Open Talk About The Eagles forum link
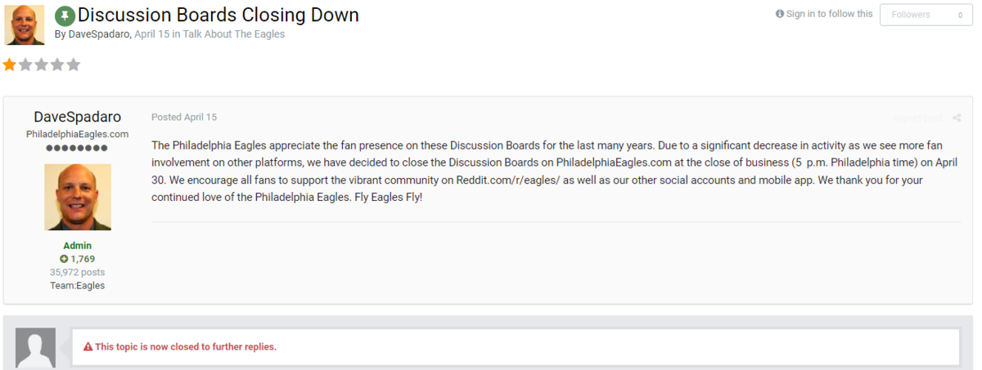 click(233, 34)
